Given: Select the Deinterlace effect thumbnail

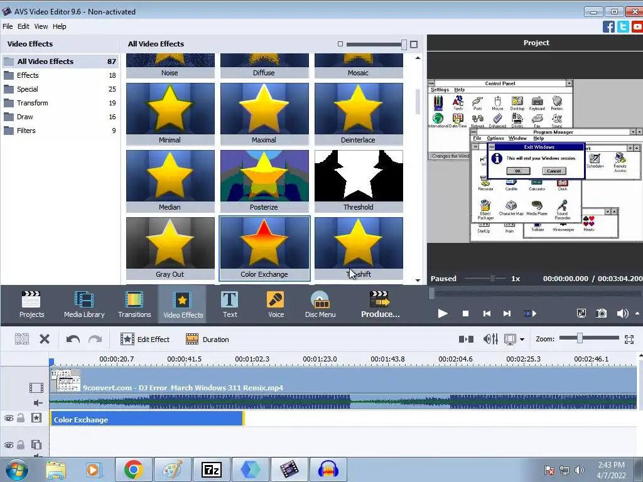Looking at the screenshot, I should tap(359, 114).
